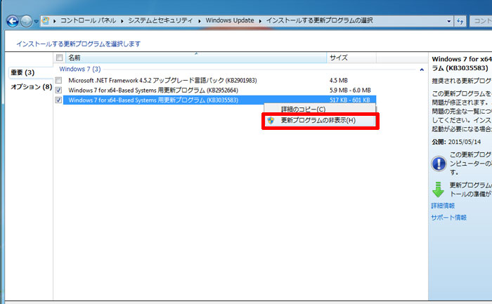Click the 公開: 2015/05/14 date text
This screenshot has height=304, width=492.
[456, 142]
